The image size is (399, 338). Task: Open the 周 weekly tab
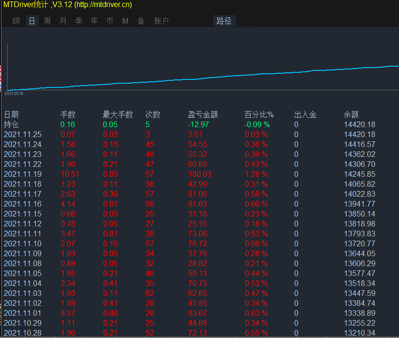pos(47,21)
